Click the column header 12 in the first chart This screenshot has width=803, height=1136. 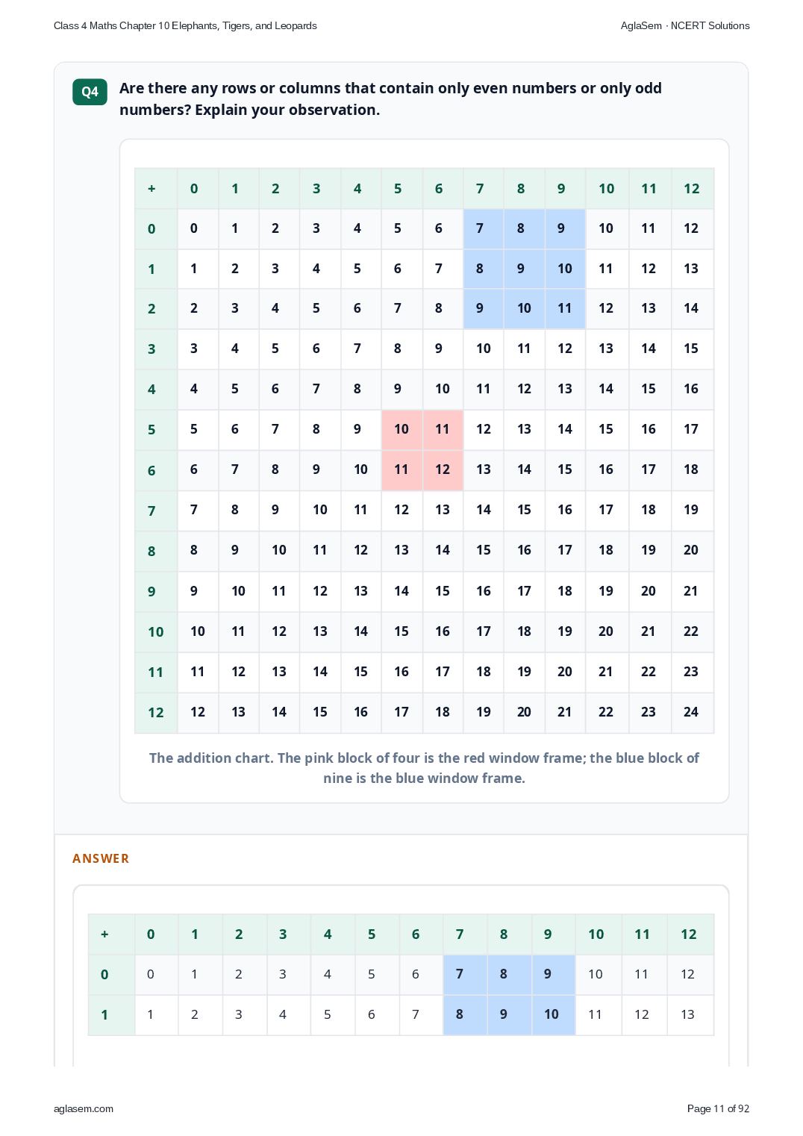692,188
